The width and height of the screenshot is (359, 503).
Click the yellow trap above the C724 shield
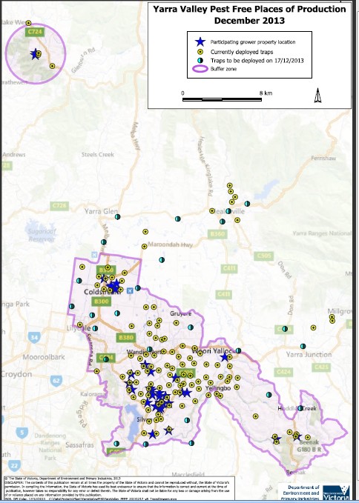pos(28,23)
